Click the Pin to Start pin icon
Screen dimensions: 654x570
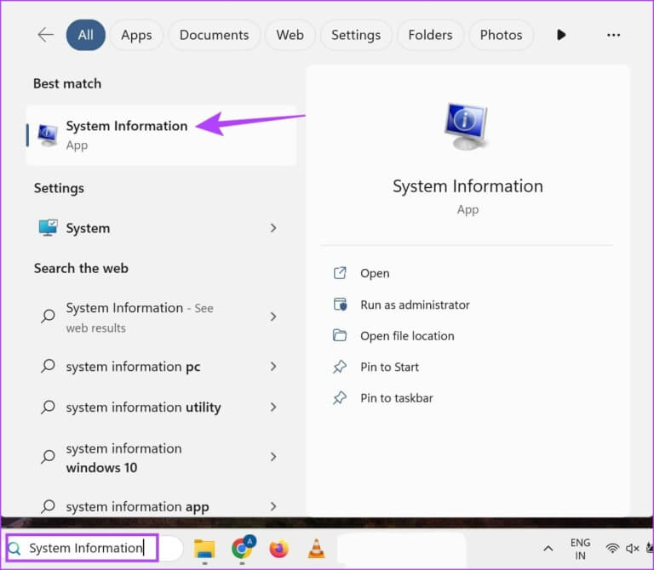340,367
